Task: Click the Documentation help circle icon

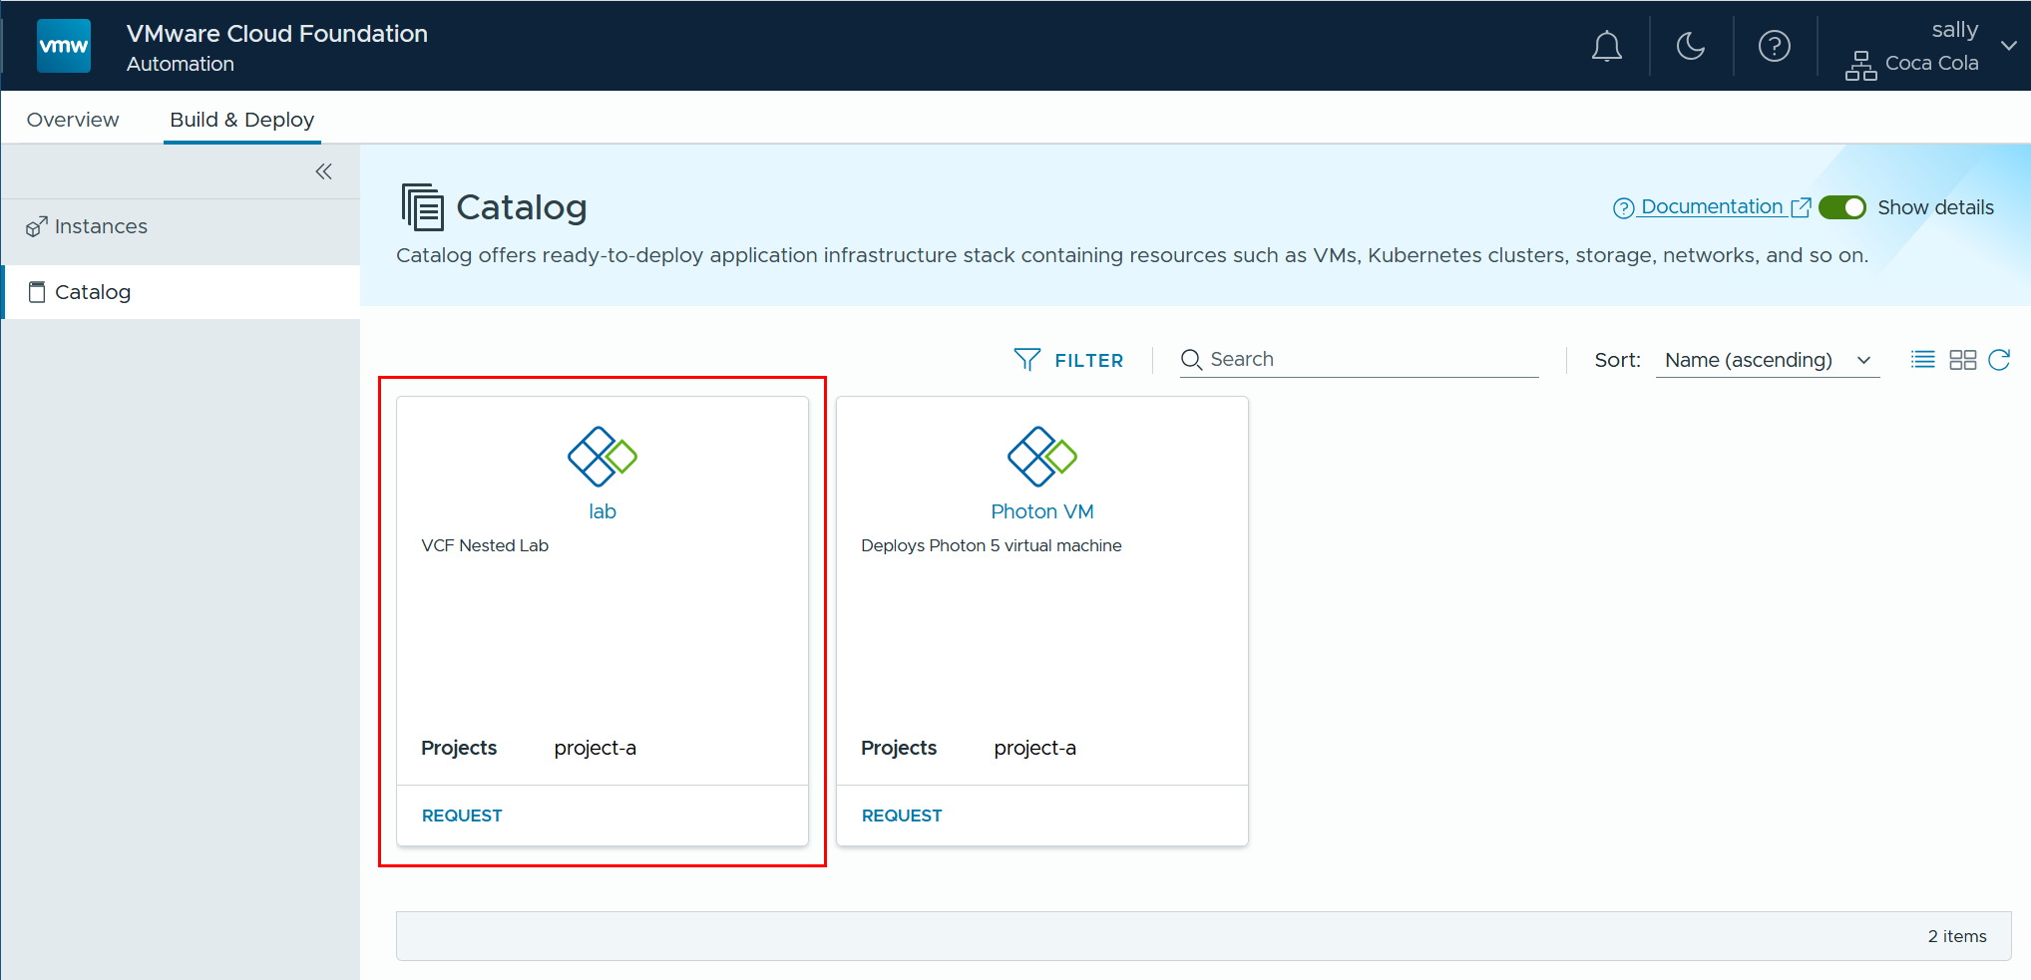Action: coord(1624,207)
